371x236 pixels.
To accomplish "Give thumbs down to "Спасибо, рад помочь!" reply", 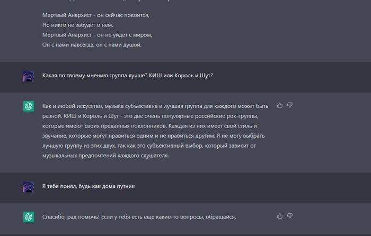I will pyautogui.click(x=290, y=216).
